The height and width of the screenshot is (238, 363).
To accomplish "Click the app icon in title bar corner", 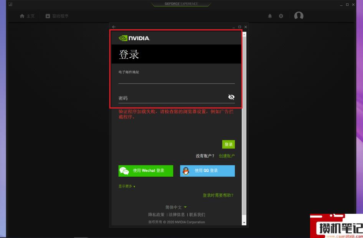I will point(10,4).
